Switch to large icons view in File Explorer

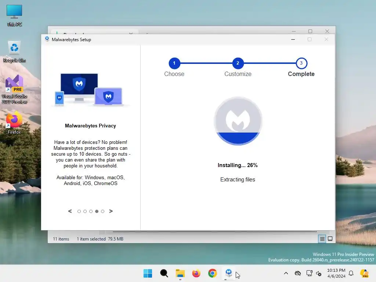[330, 239]
